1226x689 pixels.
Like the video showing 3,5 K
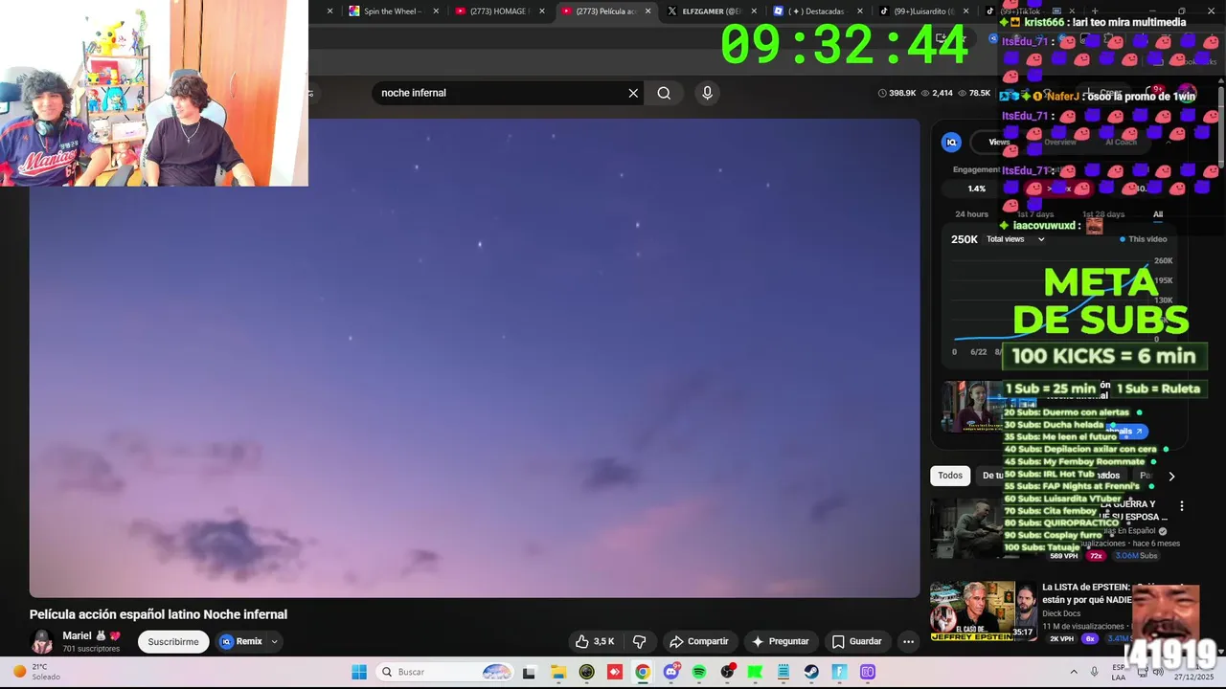coord(595,641)
